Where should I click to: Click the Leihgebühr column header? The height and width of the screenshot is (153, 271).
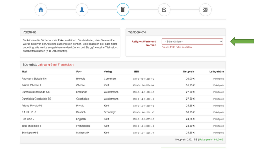pyautogui.click(x=217, y=72)
